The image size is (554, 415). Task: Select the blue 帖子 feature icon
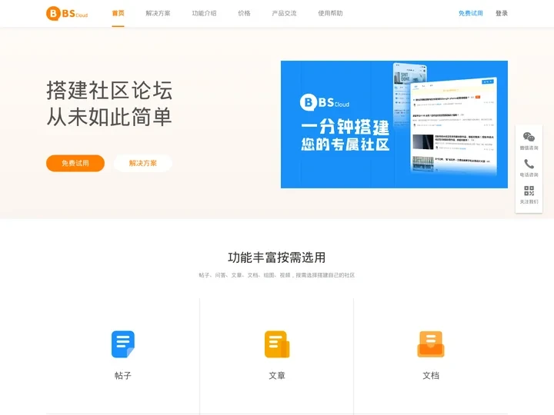122,344
